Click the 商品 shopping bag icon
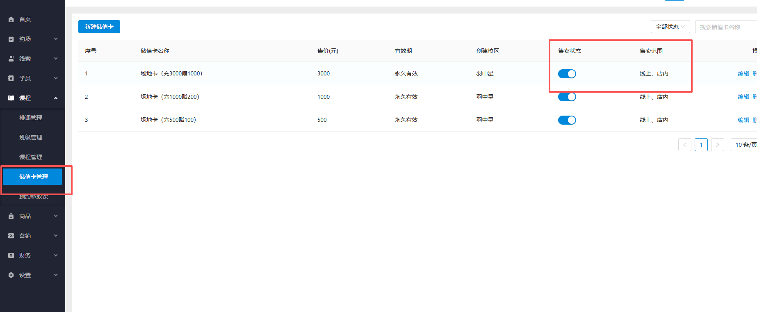 click(11, 216)
